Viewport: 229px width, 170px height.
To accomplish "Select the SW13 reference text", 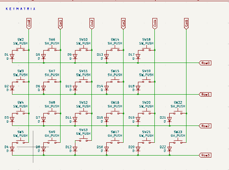I will point(83,130).
